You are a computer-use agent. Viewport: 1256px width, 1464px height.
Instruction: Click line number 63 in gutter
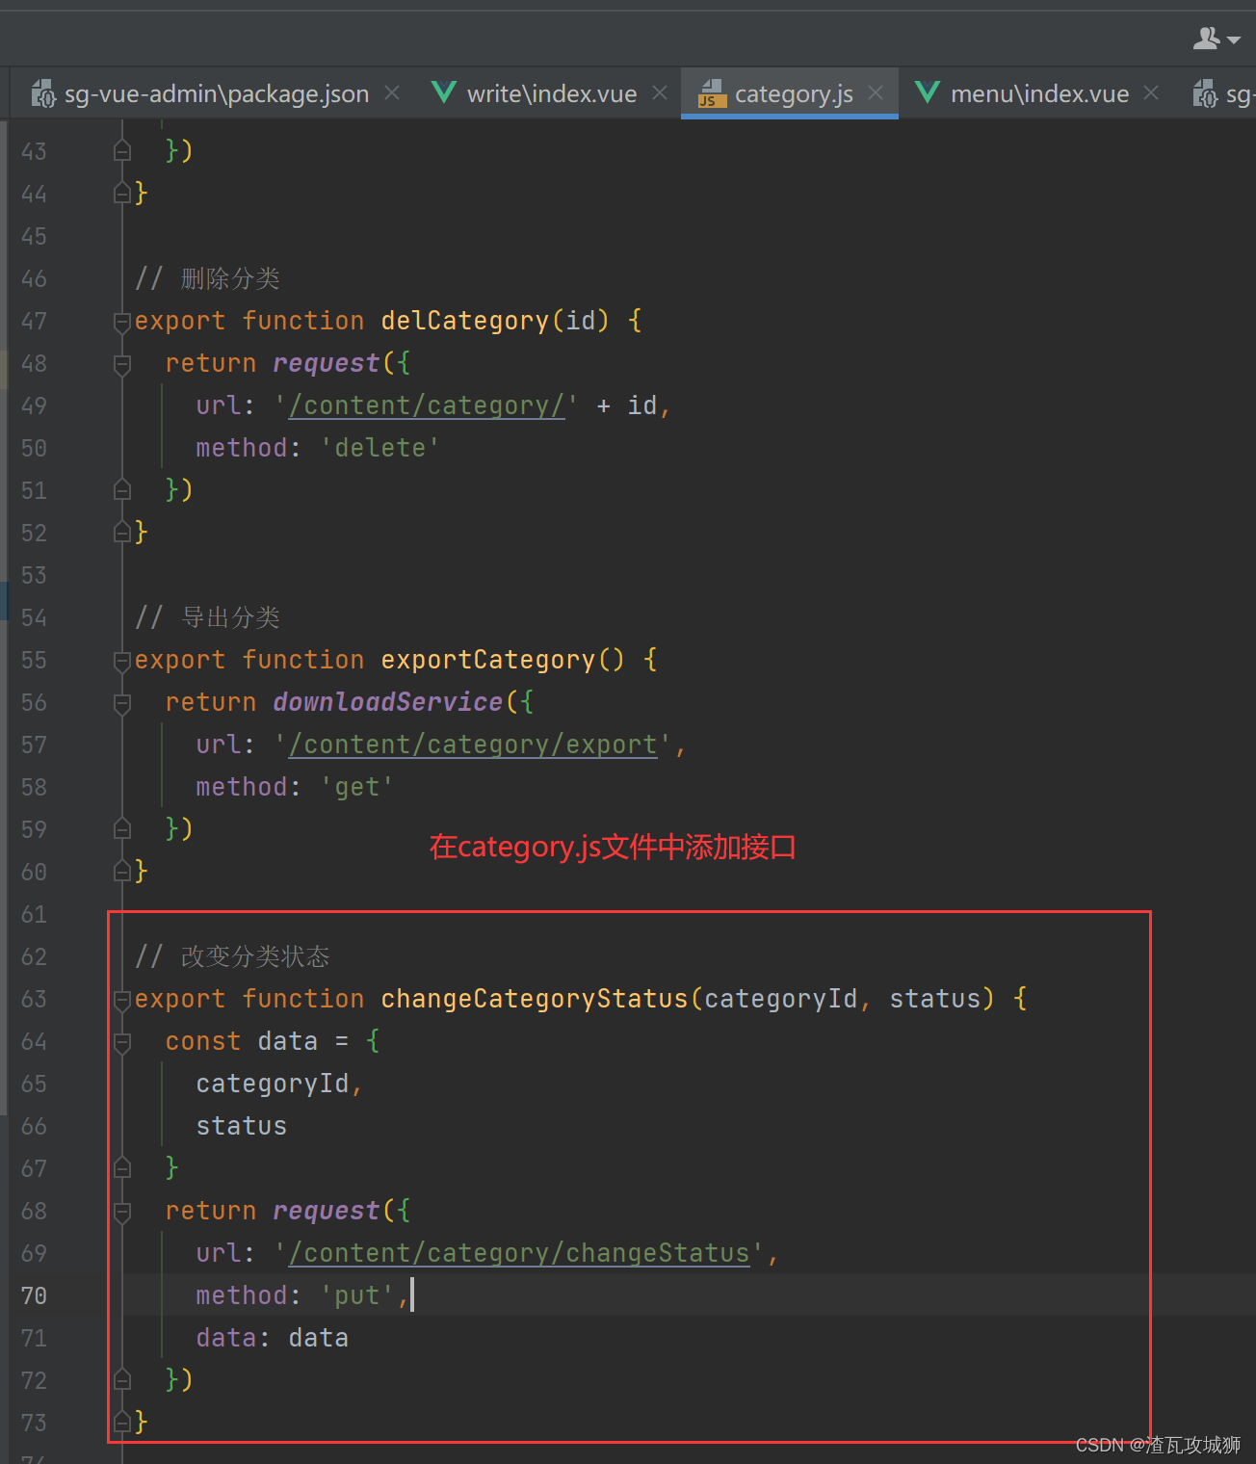34,1000
